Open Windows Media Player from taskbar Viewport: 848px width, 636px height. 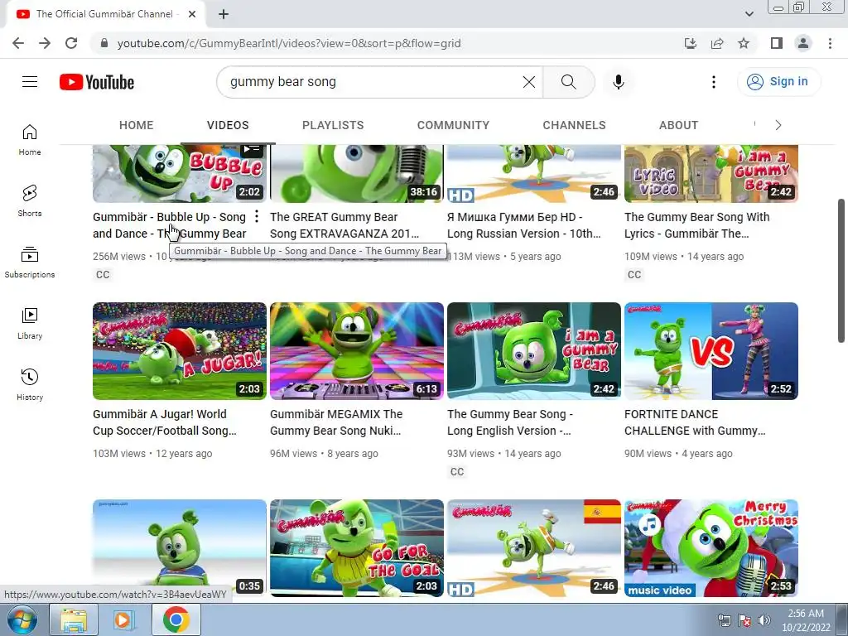click(123, 619)
